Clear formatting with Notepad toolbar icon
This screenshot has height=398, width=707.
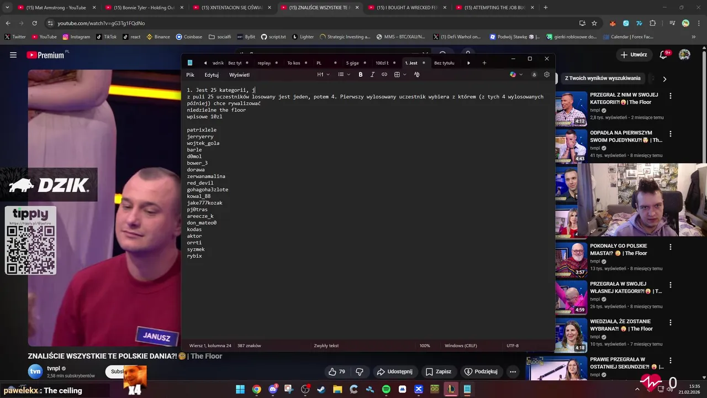click(x=417, y=75)
